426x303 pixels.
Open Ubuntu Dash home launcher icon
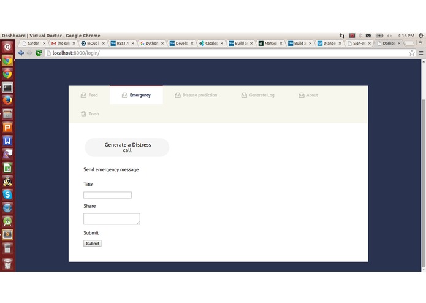[7, 47]
